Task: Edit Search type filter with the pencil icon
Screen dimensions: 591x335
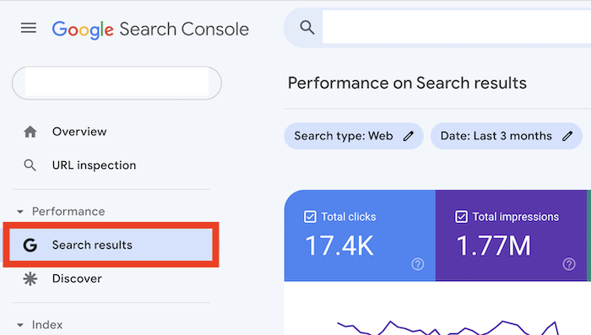Action: 409,136
